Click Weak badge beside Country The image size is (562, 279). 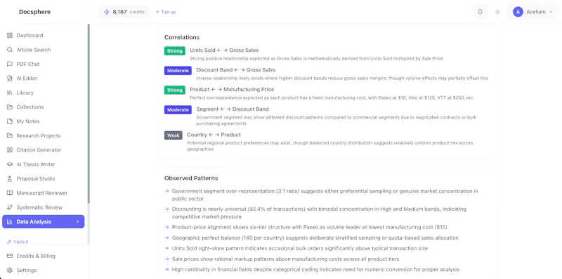(174, 135)
